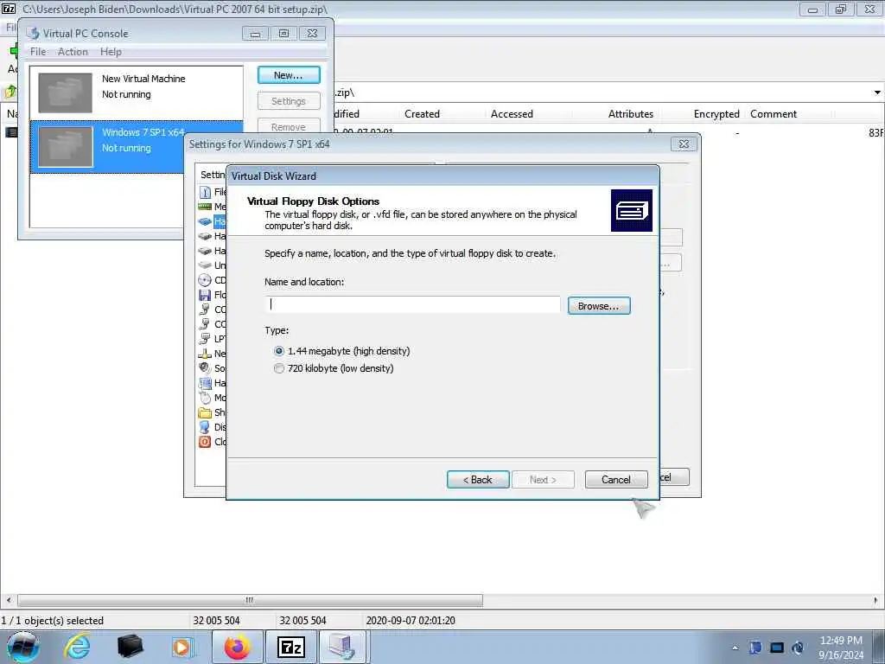Go Back in Virtual Disk Wizard
Image resolution: width=885 pixels, height=664 pixels.
click(478, 479)
